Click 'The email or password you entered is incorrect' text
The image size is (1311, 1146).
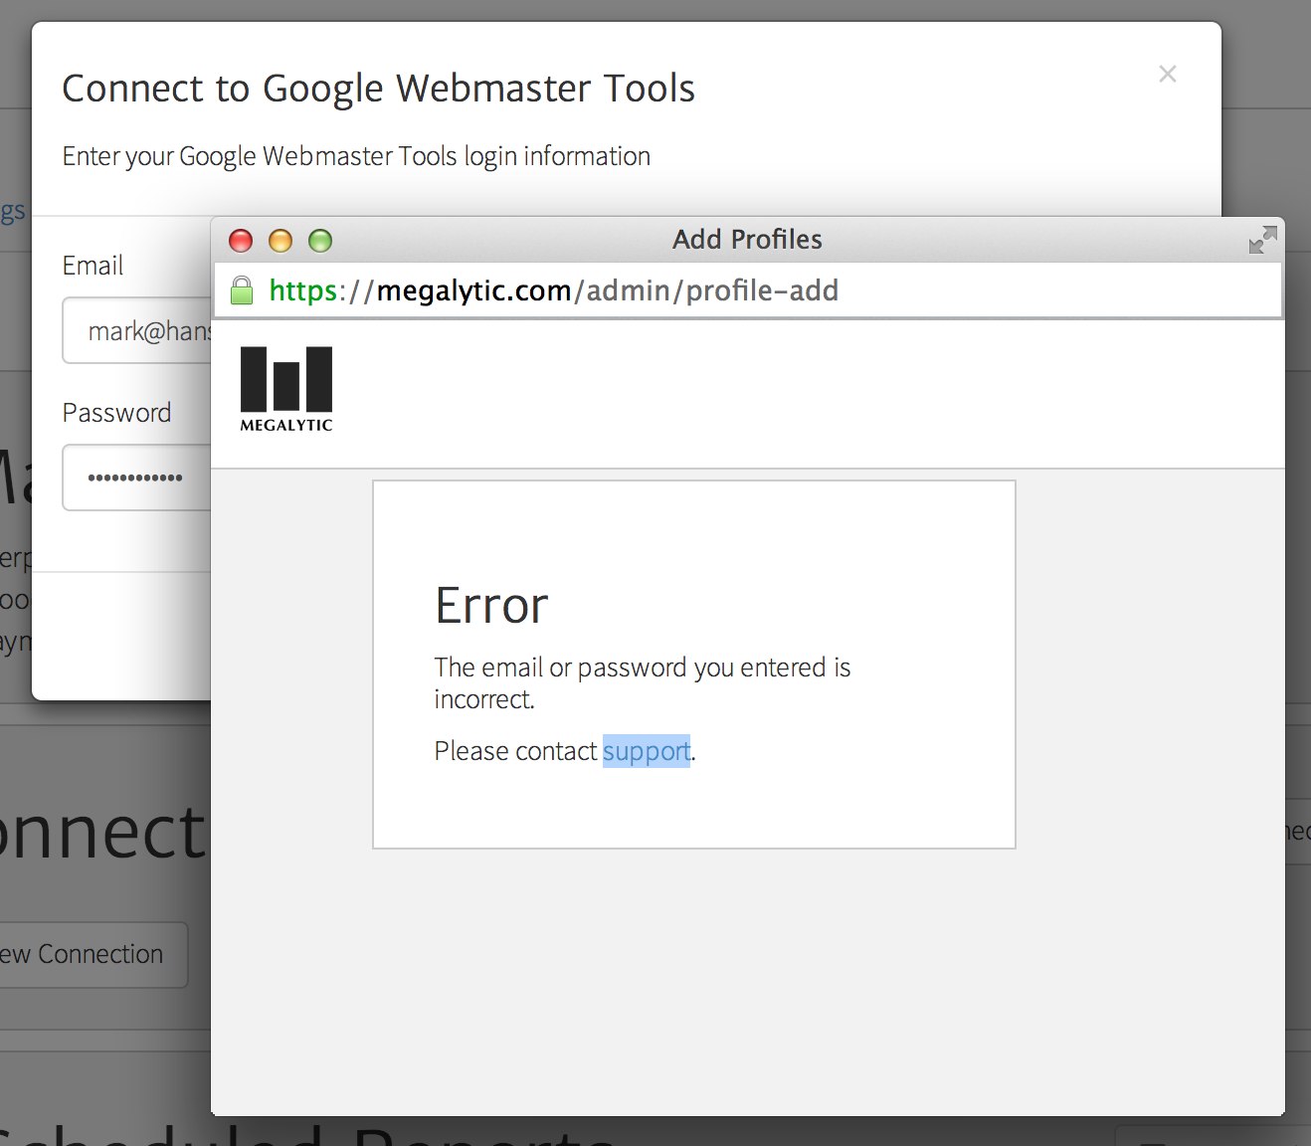[643, 682]
